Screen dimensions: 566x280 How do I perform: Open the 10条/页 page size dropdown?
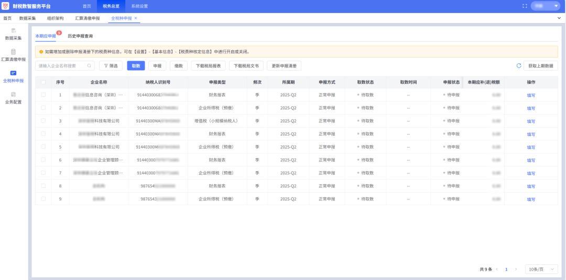[541, 269]
